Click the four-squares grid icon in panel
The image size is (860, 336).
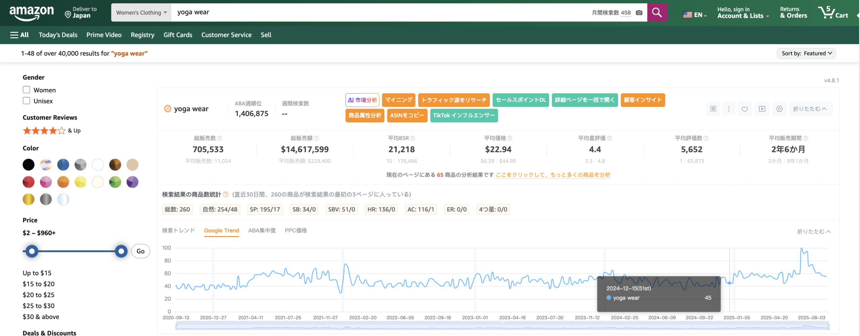point(713,109)
